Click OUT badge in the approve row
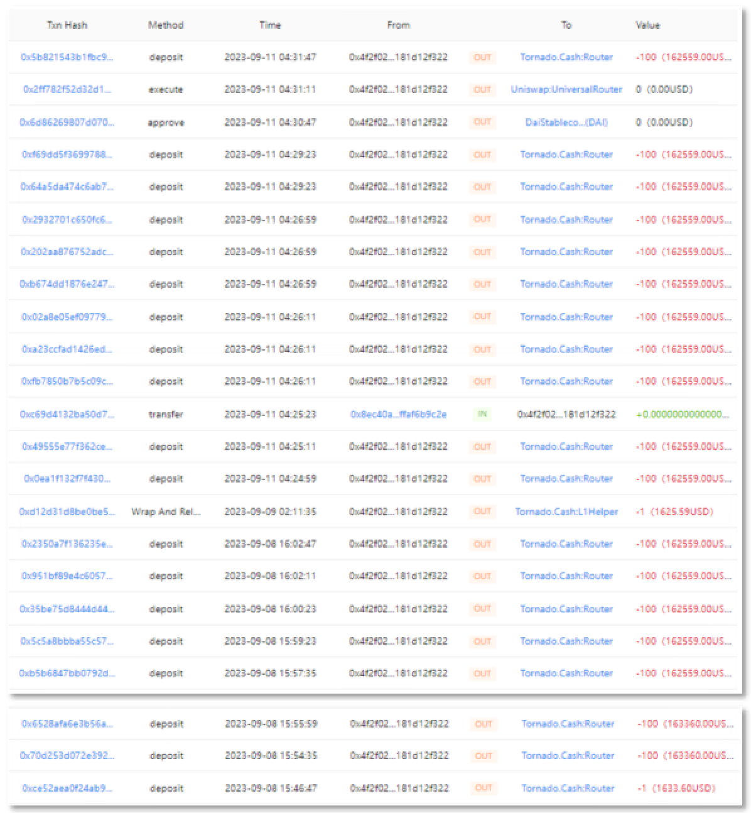This screenshot has height=813, width=751. 482,122
